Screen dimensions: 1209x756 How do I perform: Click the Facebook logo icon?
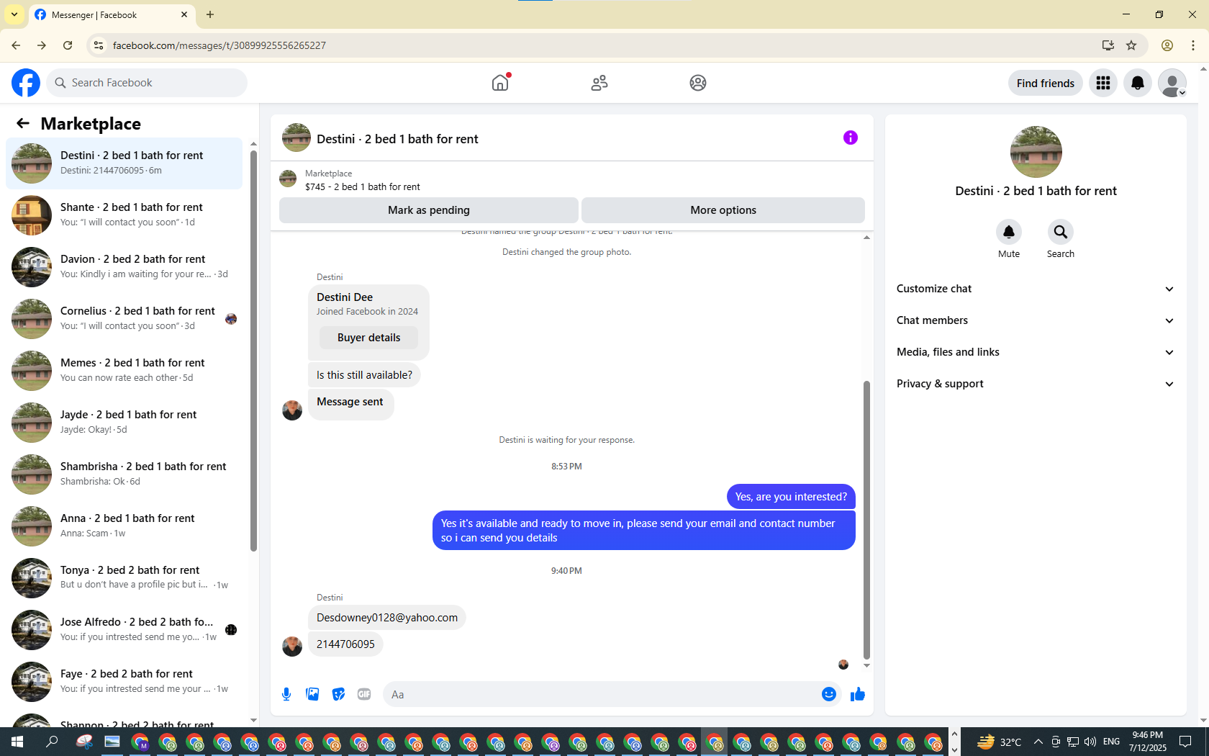coord(26,83)
